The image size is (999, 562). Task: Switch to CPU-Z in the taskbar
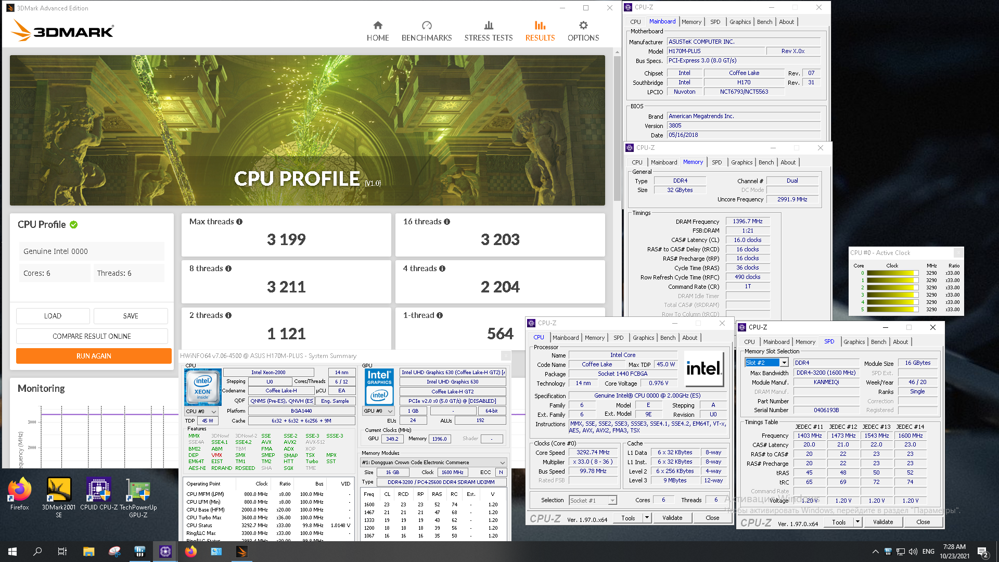click(x=165, y=552)
